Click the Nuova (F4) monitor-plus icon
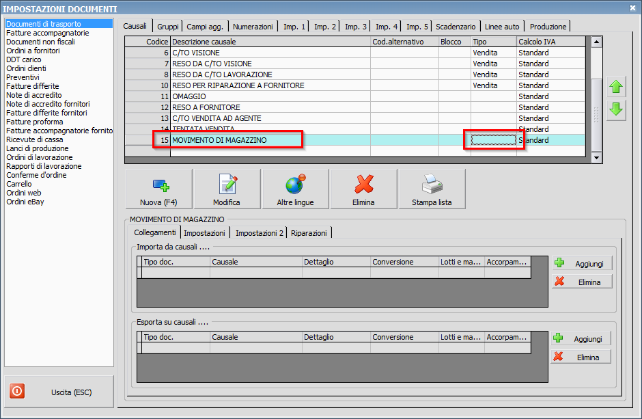The width and height of the screenshot is (642, 419). [161, 185]
